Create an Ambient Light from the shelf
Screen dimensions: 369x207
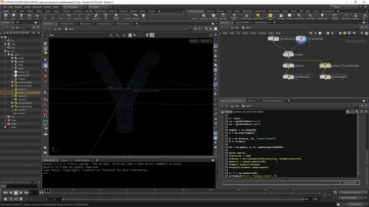[x=322, y=16]
